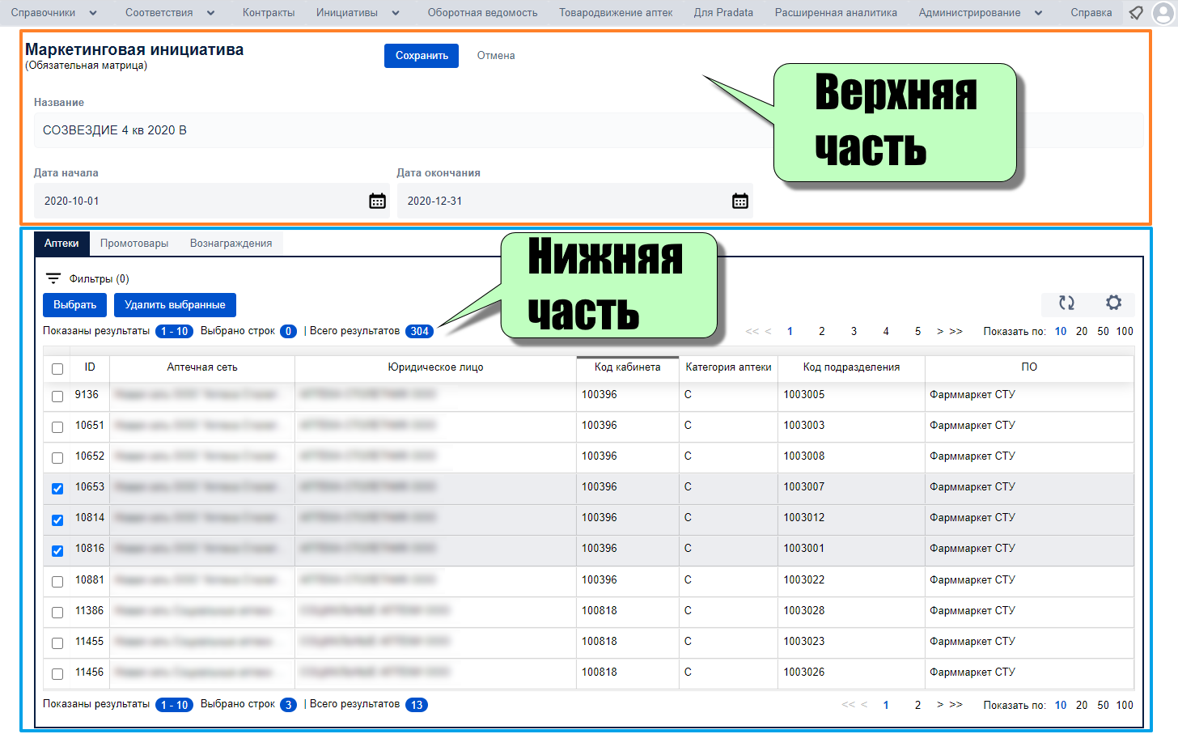Click the Дата окончания date field
This screenshot has width=1178, height=734.
click(x=574, y=201)
